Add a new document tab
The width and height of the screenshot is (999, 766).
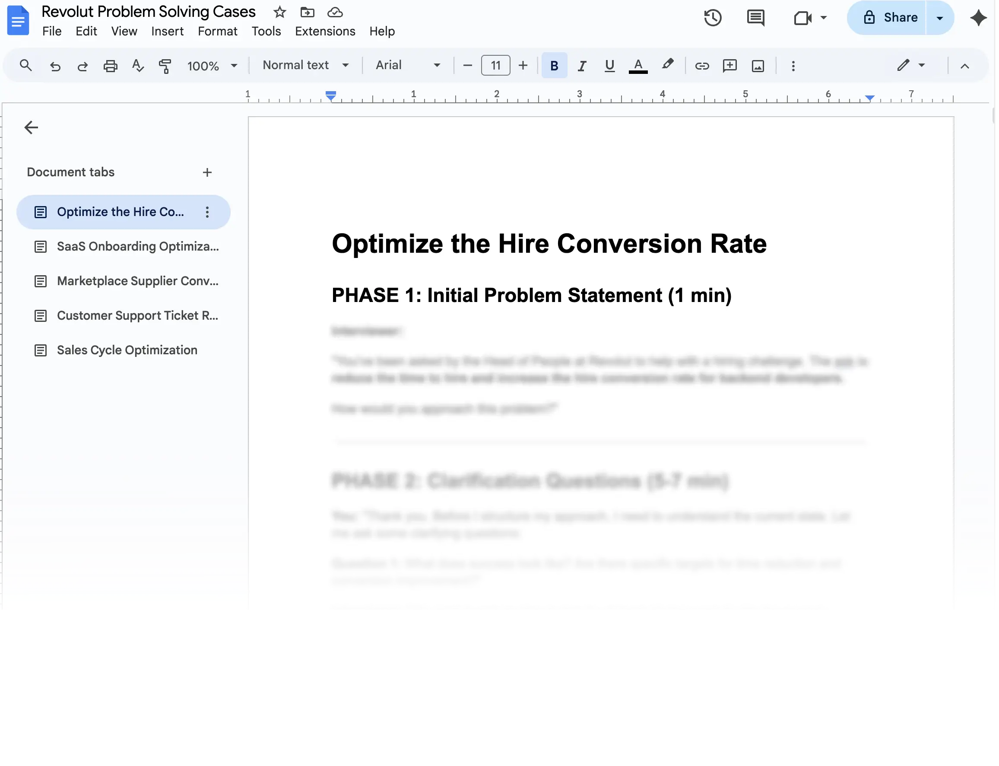207,172
